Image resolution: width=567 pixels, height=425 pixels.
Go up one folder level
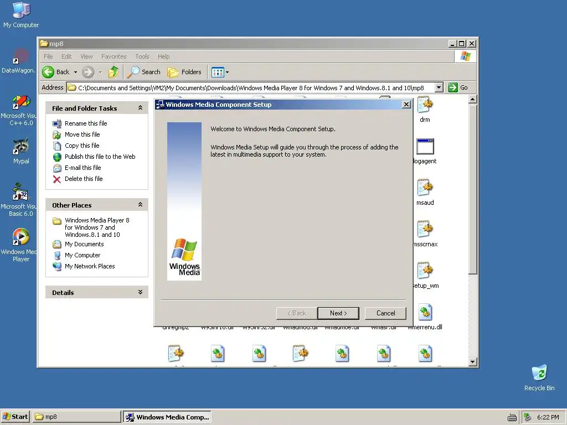[x=114, y=72]
